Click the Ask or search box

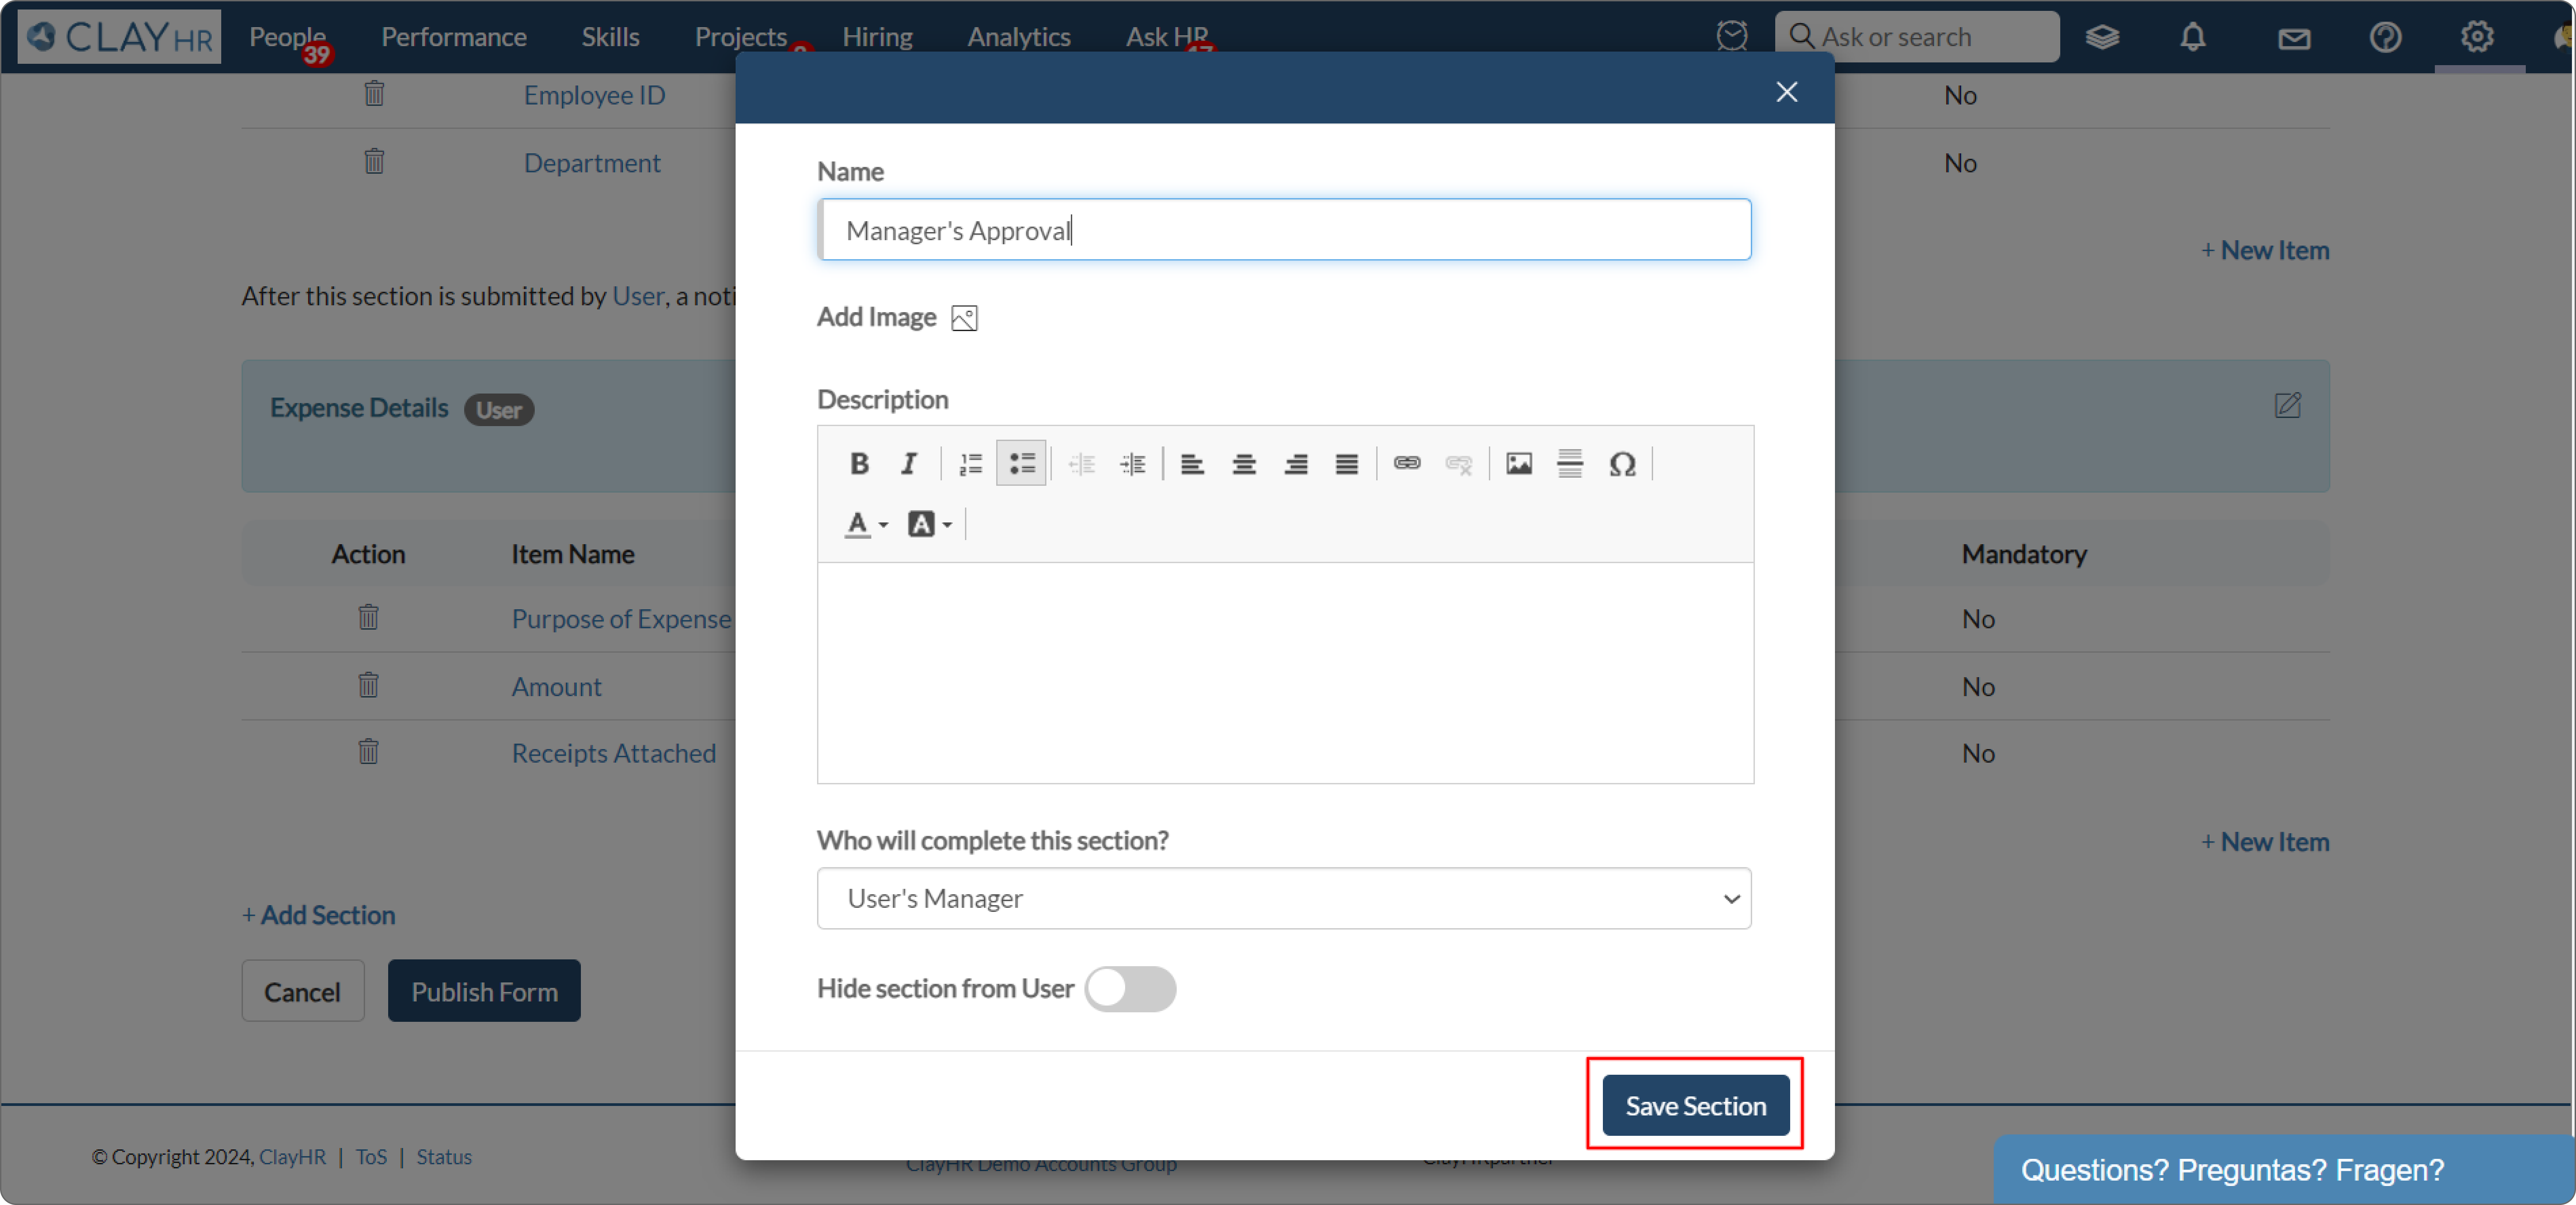(1916, 37)
